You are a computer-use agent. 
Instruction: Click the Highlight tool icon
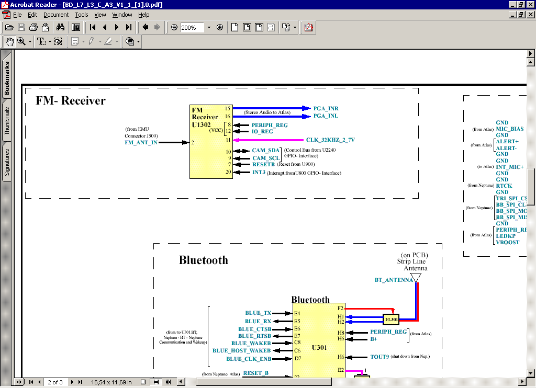pos(108,42)
